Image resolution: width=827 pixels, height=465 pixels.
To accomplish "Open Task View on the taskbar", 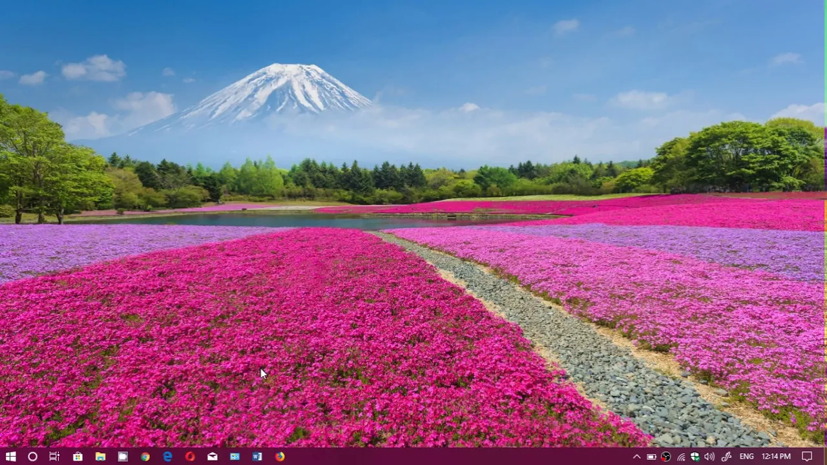I will (x=54, y=457).
